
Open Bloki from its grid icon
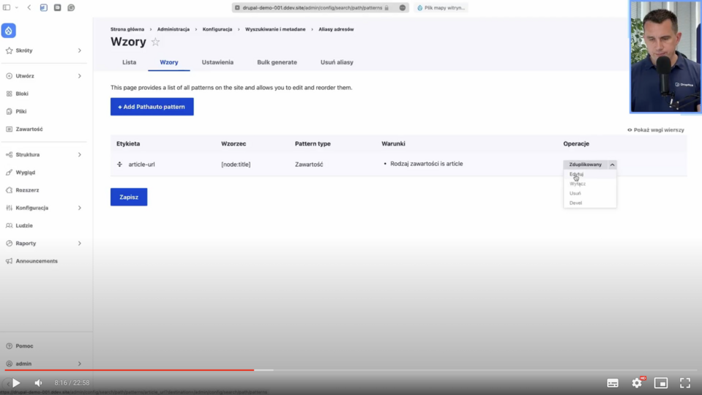click(x=9, y=94)
